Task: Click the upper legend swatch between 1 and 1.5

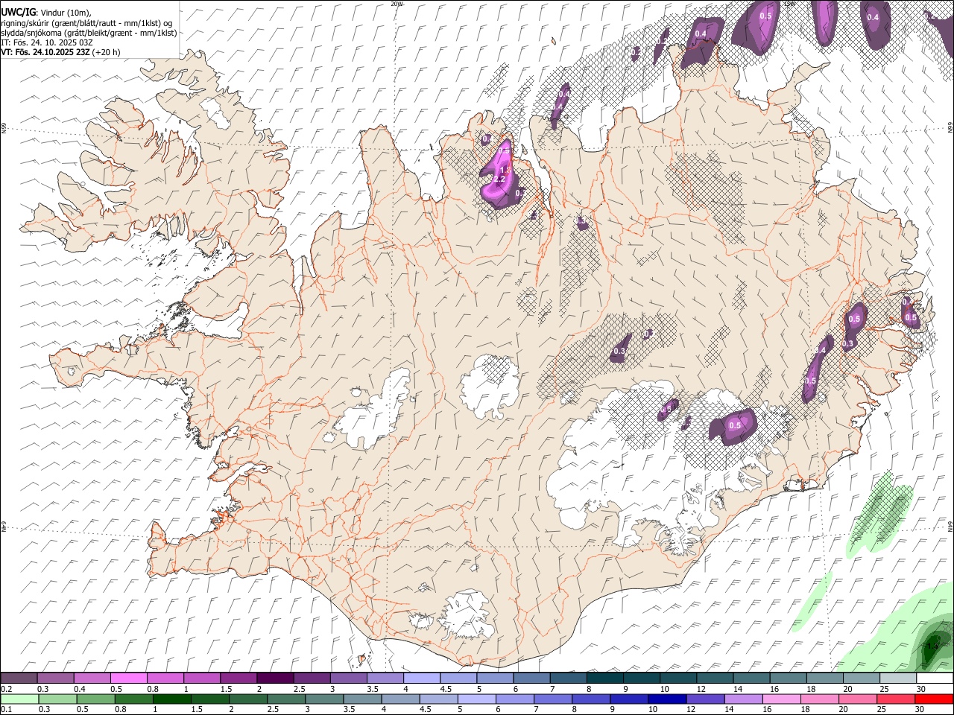Action: click(x=201, y=679)
